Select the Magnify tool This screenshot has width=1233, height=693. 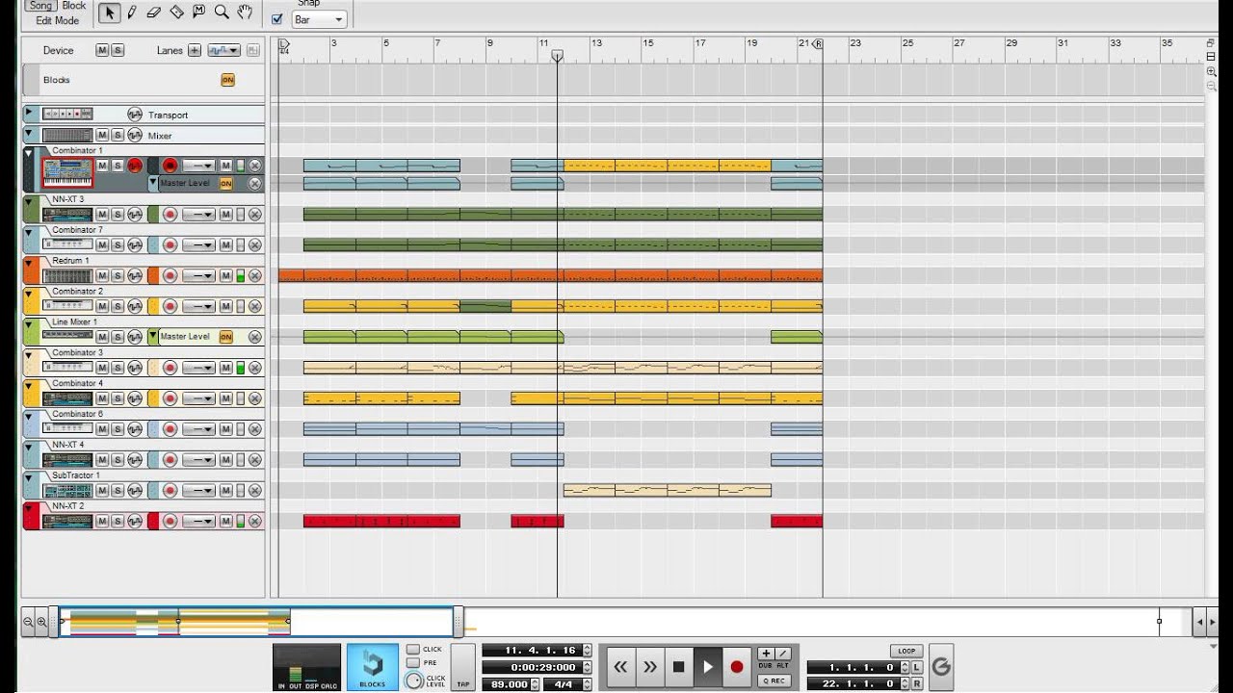coord(222,13)
